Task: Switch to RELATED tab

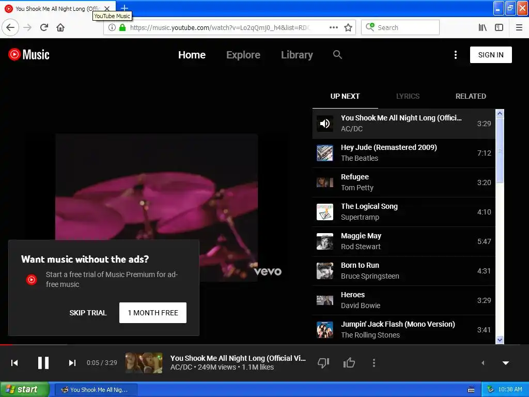Action: (471, 96)
